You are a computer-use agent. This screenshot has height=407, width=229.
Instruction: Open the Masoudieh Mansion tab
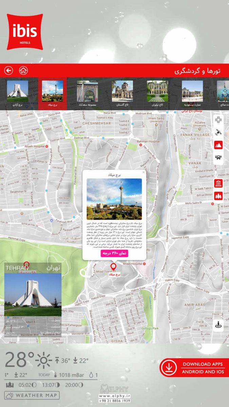coord(192,93)
